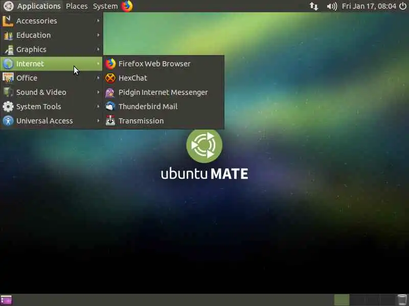This screenshot has height=306, width=409.
Task: Expand the Graphics submenu arrow
Action: tap(98, 49)
